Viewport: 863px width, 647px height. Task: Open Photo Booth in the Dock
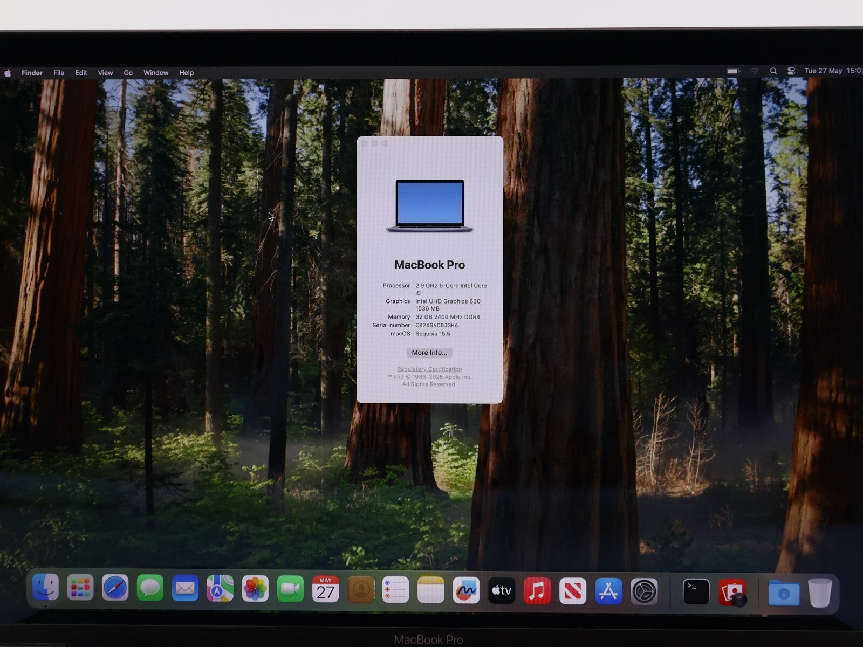click(x=732, y=593)
